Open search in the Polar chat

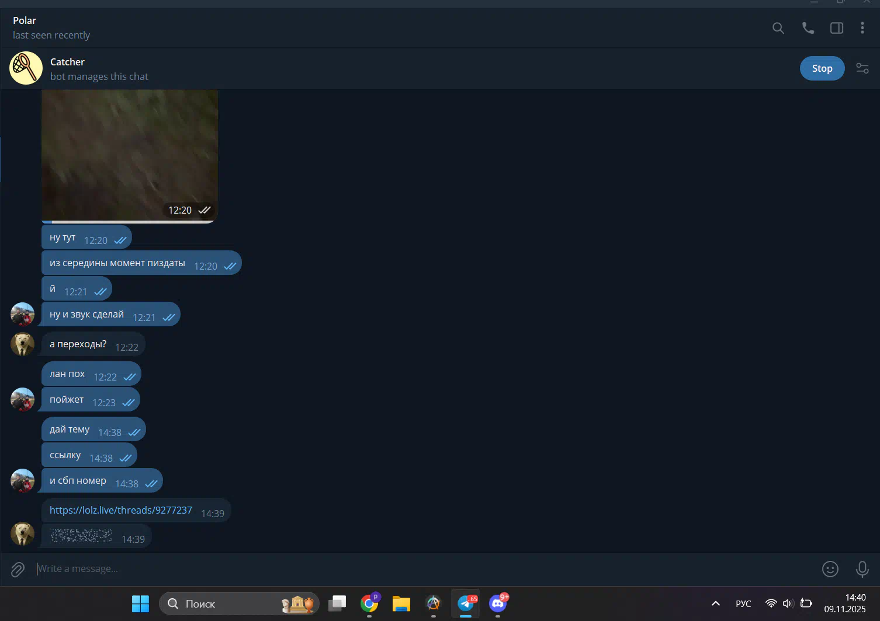(x=778, y=28)
